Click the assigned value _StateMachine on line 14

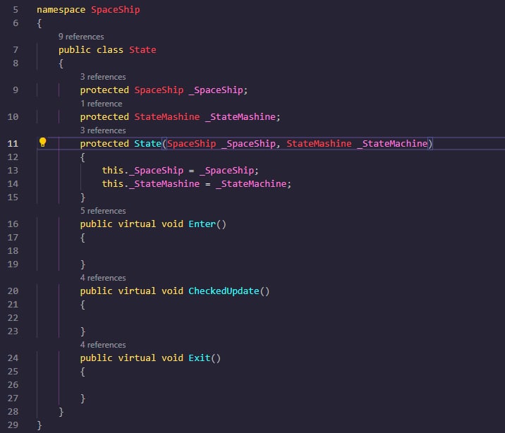click(251, 184)
